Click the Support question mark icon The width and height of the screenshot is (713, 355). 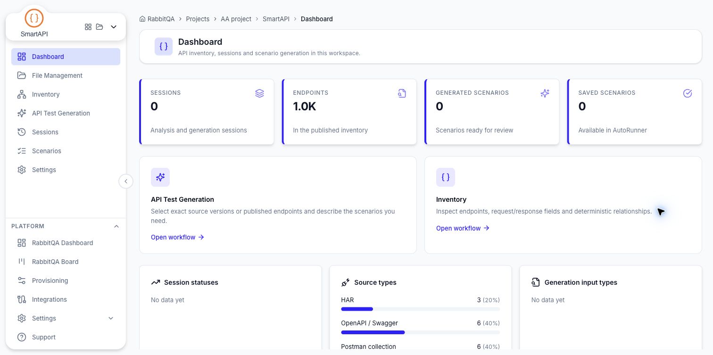(x=21, y=337)
